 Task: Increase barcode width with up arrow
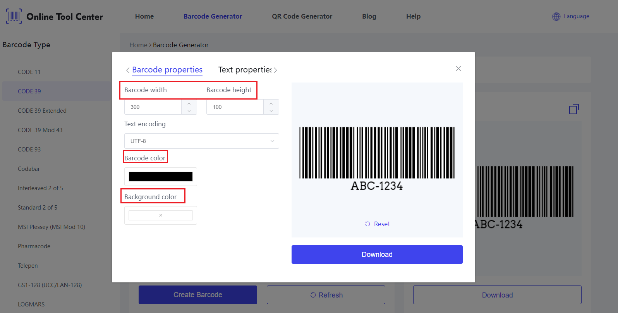[x=189, y=103]
